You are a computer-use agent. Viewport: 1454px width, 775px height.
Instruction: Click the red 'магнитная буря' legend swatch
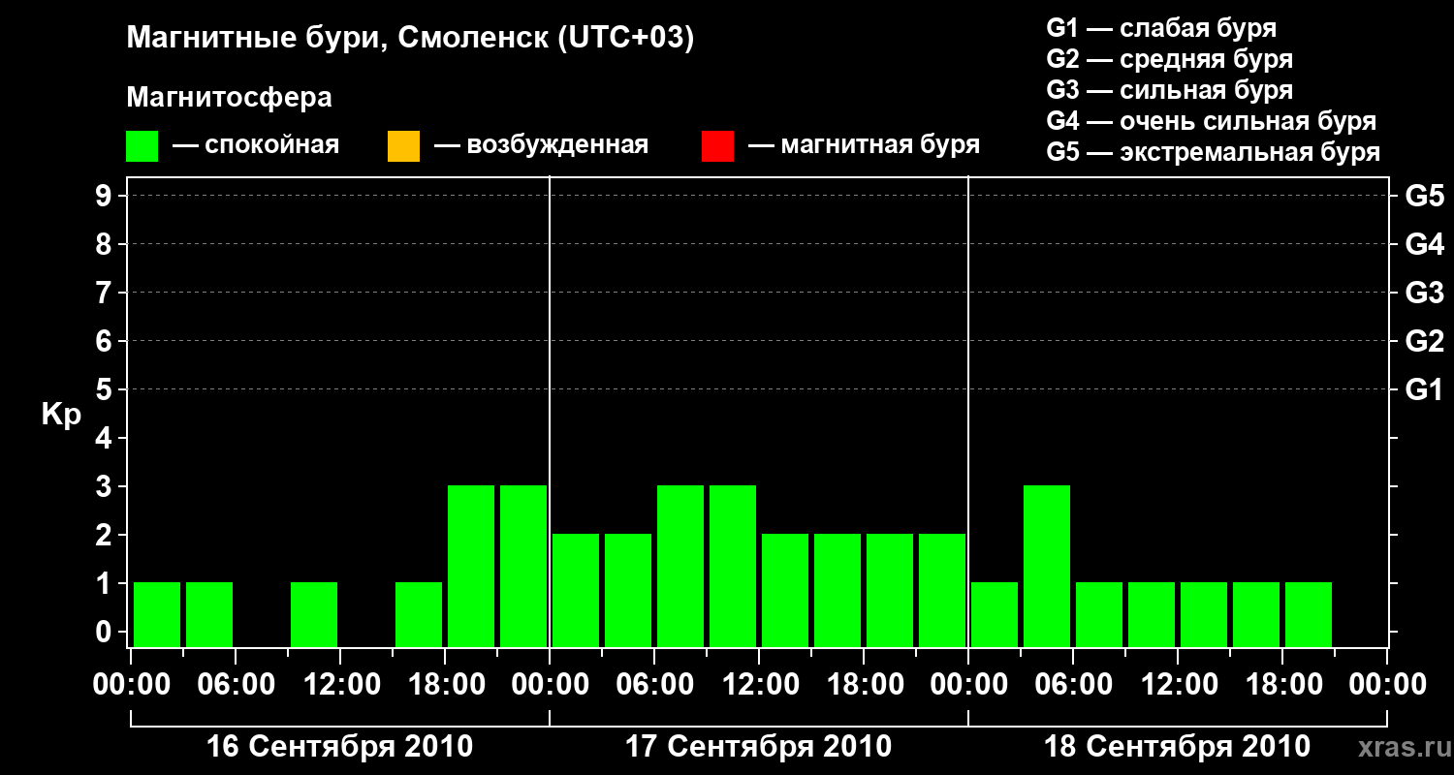tap(717, 146)
